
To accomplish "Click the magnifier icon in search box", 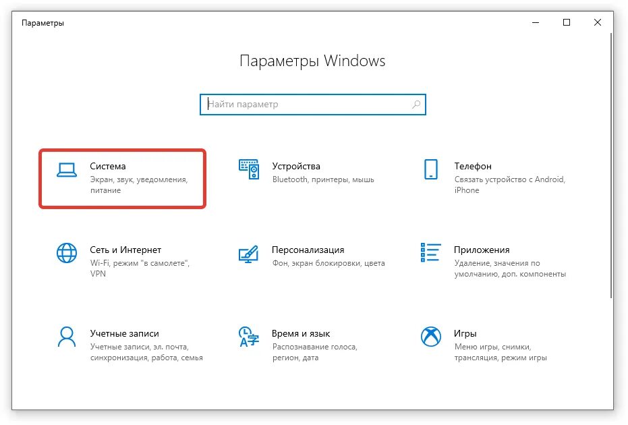I will coord(416,105).
